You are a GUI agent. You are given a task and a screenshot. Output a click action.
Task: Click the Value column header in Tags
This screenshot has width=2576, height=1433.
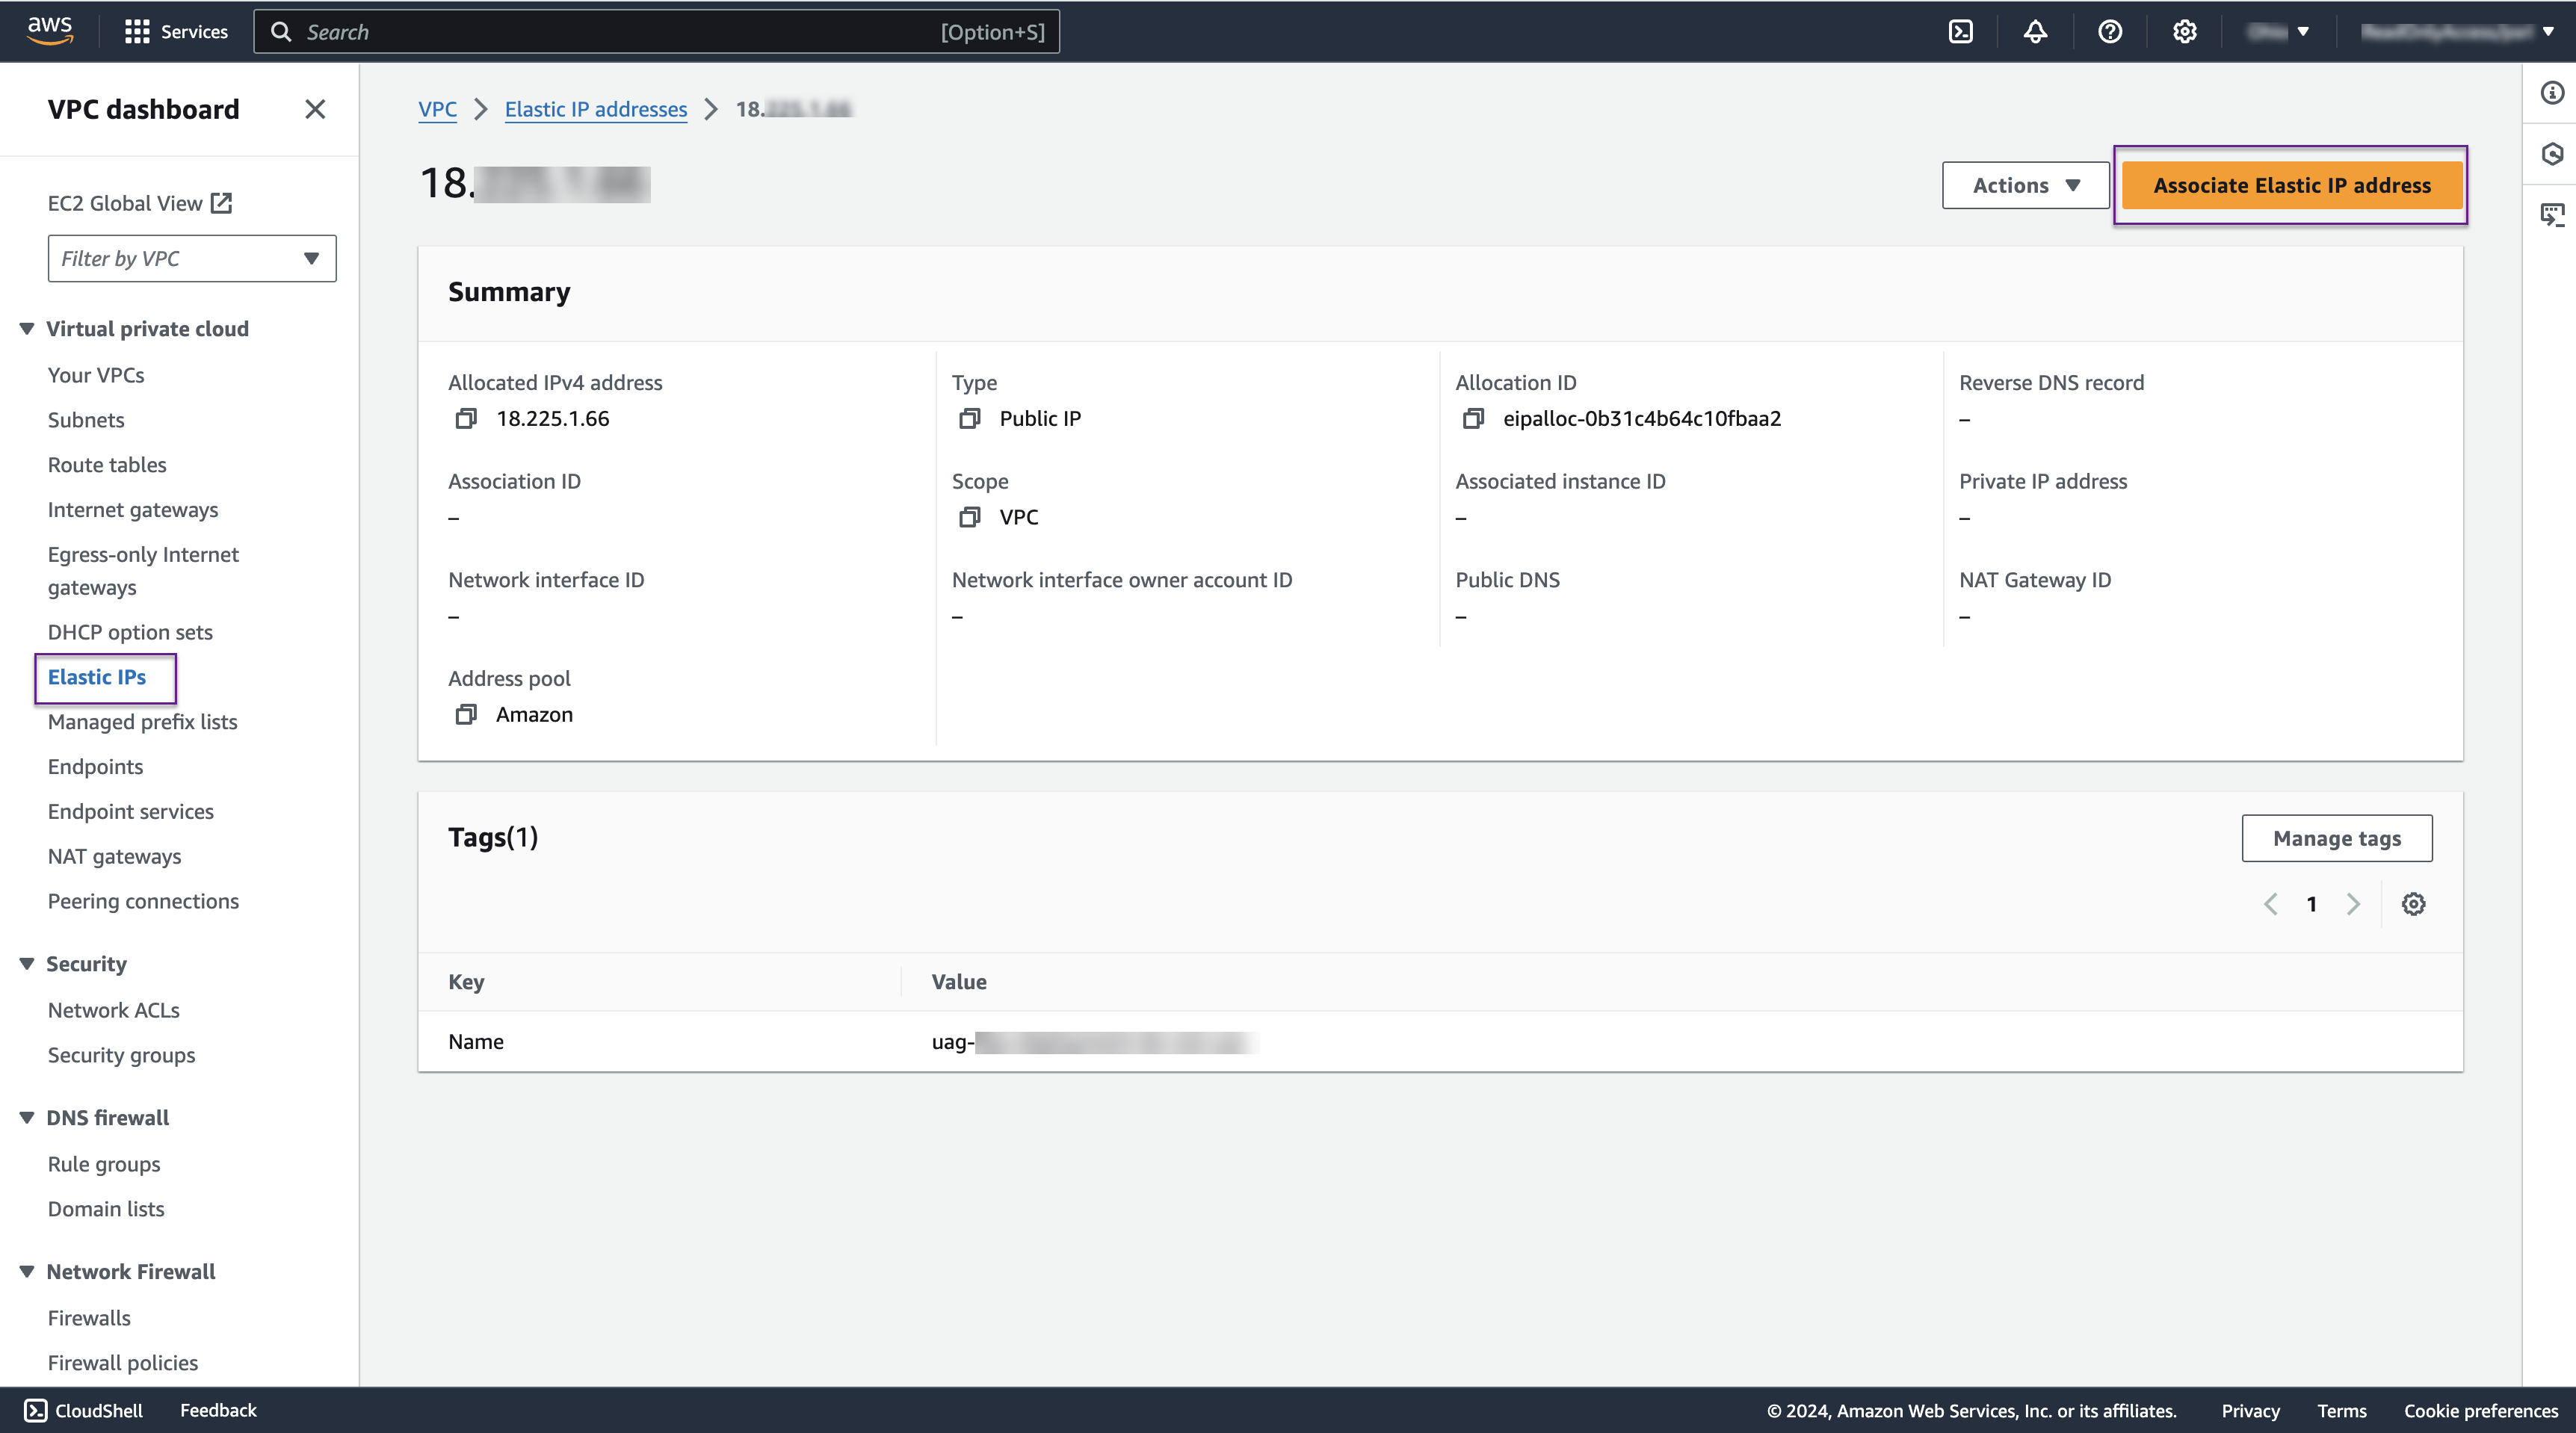(959, 982)
